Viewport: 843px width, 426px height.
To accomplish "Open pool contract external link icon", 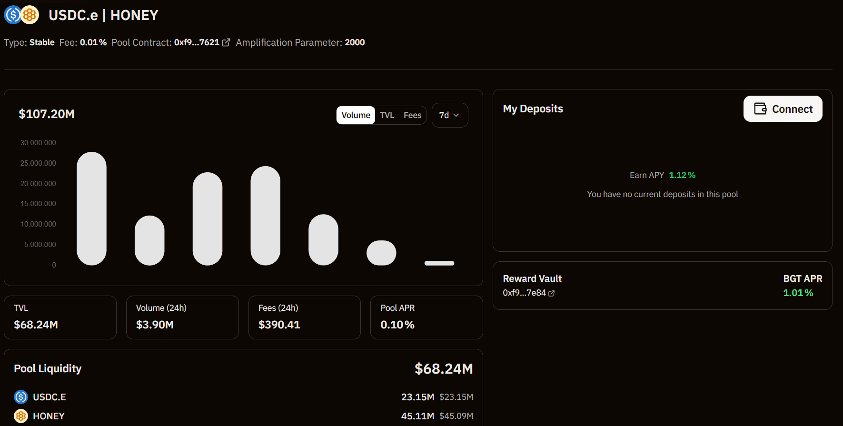I will pyautogui.click(x=226, y=42).
